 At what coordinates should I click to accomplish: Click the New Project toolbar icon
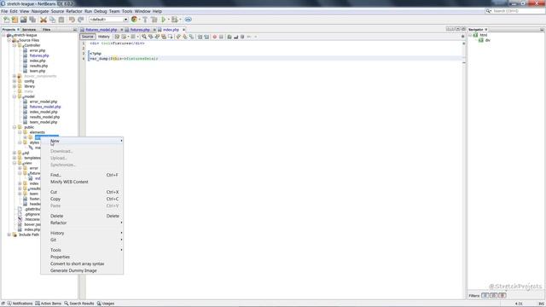[x=15, y=20]
